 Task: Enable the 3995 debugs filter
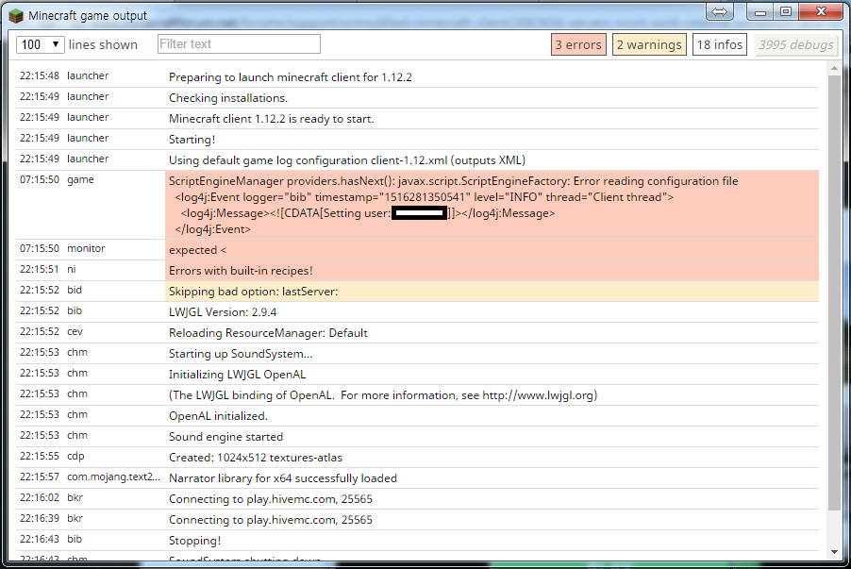pyautogui.click(x=796, y=44)
